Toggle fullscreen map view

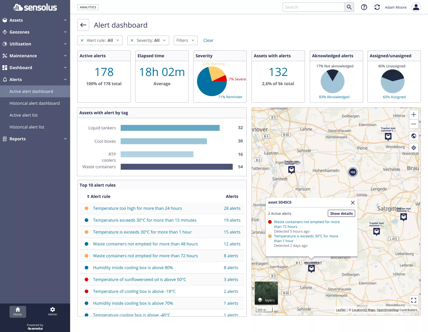pos(413,300)
